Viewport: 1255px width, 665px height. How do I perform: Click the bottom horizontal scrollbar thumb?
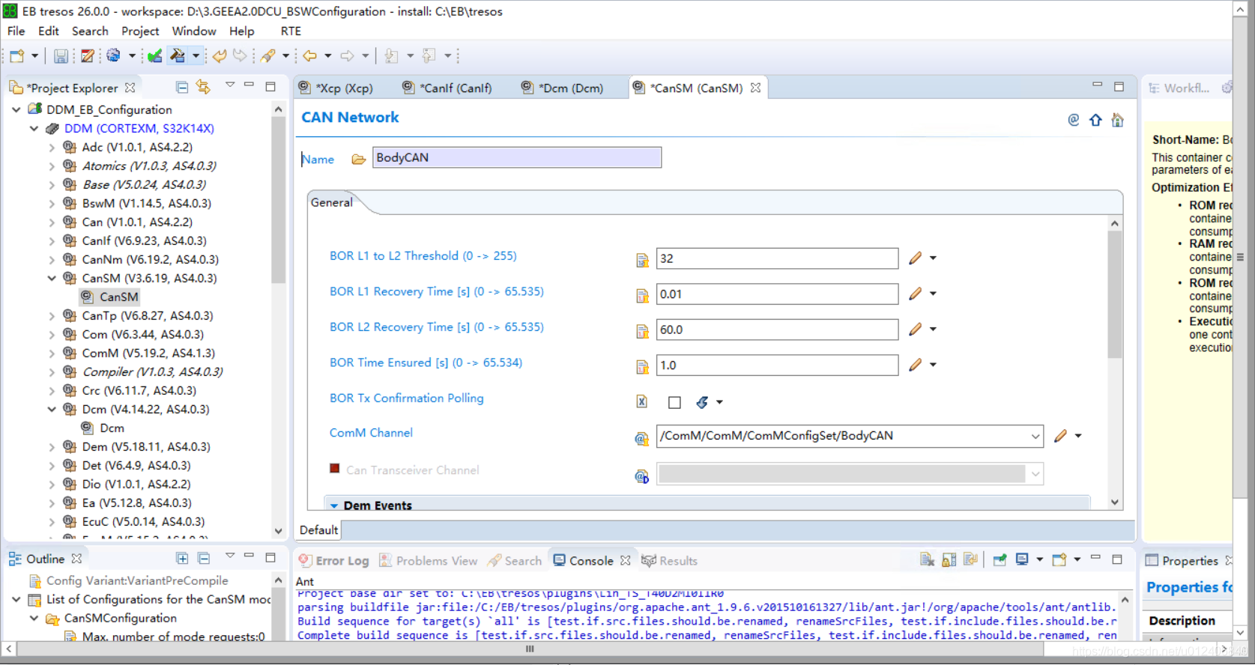coord(530,649)
